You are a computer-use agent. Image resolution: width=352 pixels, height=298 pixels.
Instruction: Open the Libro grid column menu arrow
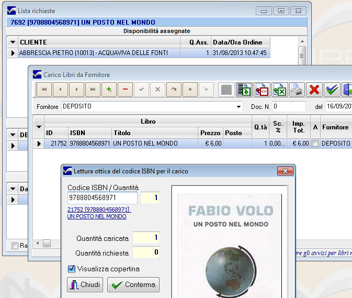(39, 127)
